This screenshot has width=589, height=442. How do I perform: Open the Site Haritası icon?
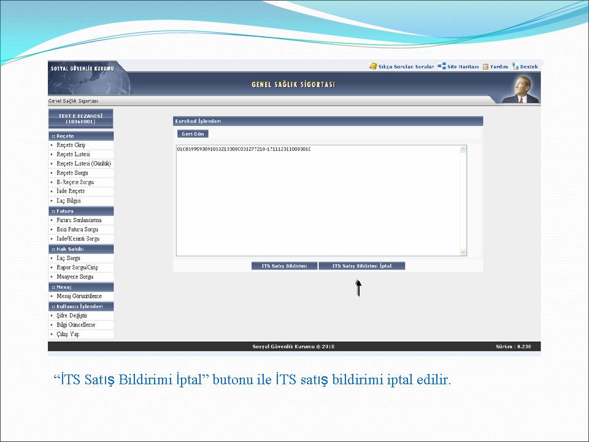(442, 66)
